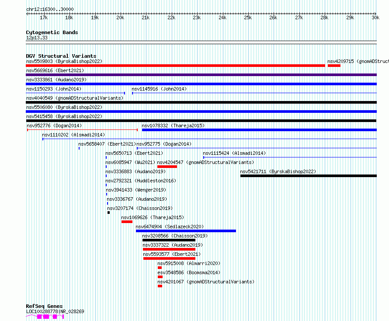Open the LOC100288778|NR_028269 gene label
The height and width of the screenshot is (321, 389).
(55, 311)
